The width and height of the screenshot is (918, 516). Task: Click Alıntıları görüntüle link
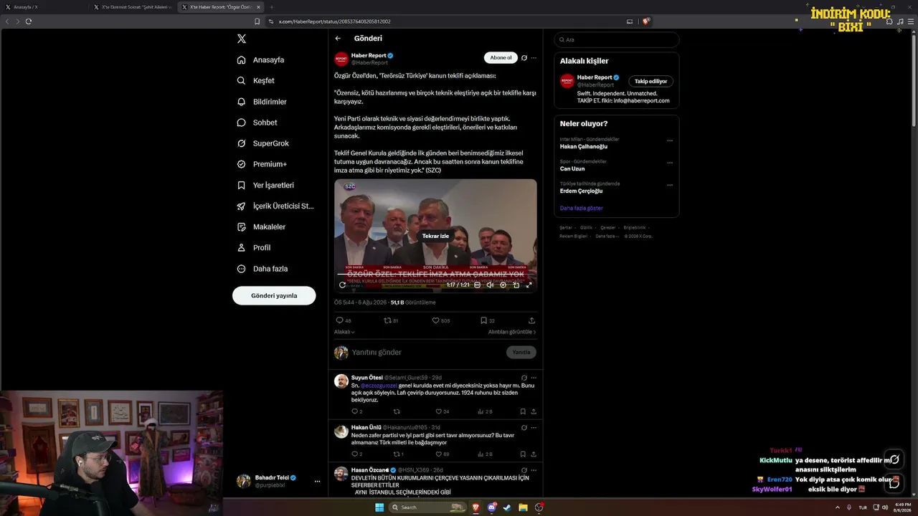512,332
